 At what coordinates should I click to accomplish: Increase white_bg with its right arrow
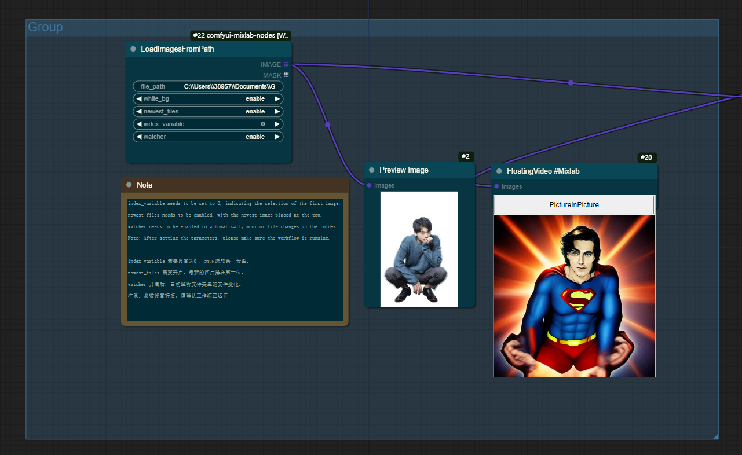(277, 99)
